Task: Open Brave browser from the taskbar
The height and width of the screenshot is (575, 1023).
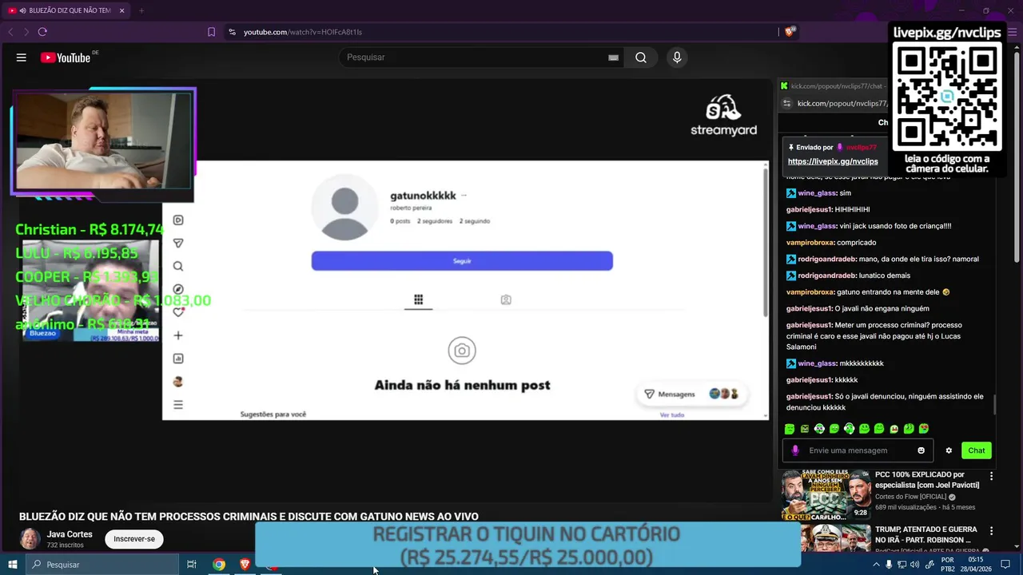Action: click(245, 565)
